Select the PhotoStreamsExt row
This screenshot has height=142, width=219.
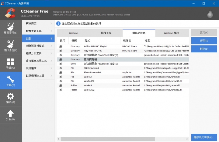123,72
